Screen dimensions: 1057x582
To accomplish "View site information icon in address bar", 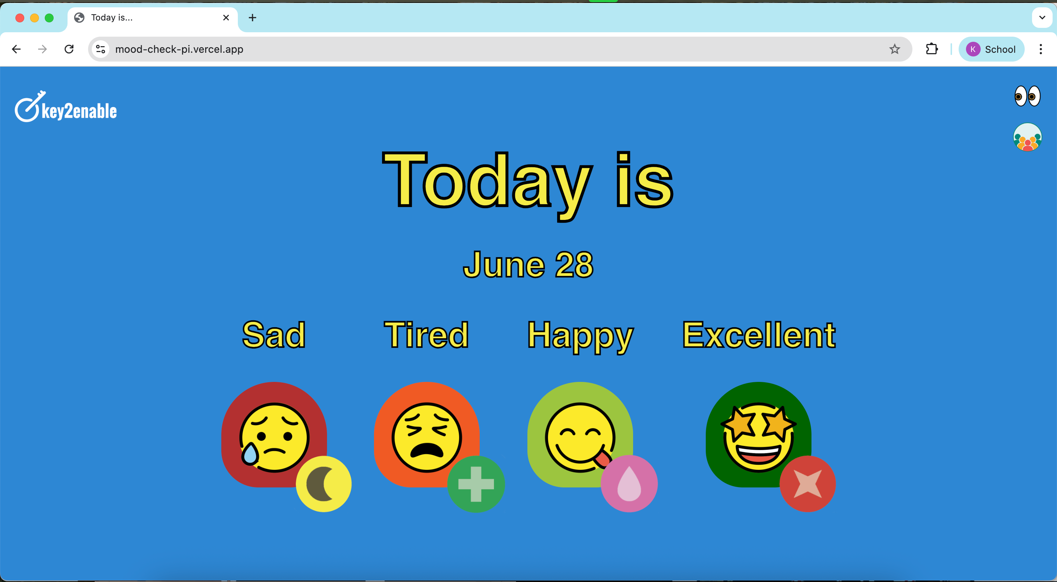I will point(101,49).
